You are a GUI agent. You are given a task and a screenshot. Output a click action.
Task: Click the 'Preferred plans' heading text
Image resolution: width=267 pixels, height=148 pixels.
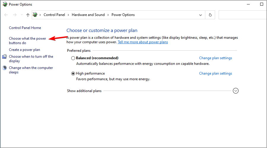pos(79,51)
